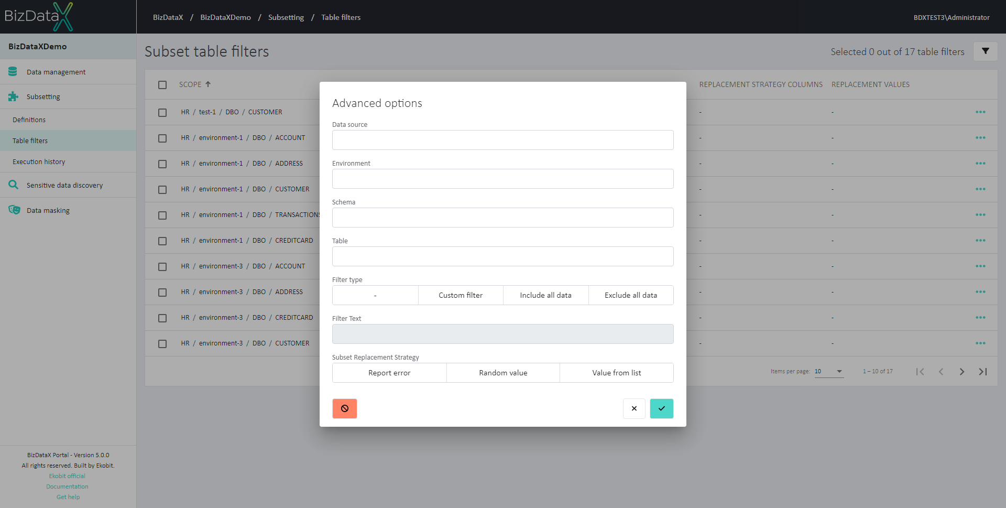Cancel the Advanced options dialog with X
1006x508 pixels.
[634, 408]
